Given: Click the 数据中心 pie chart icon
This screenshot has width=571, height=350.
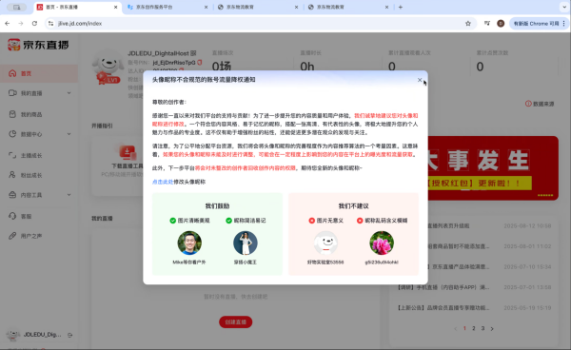Looking at the screenshot, I should coord(12,134).
